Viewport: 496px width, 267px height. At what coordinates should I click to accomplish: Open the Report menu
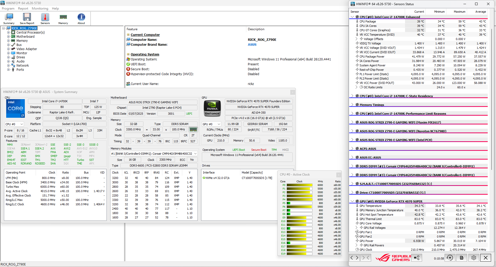(23, 9)
